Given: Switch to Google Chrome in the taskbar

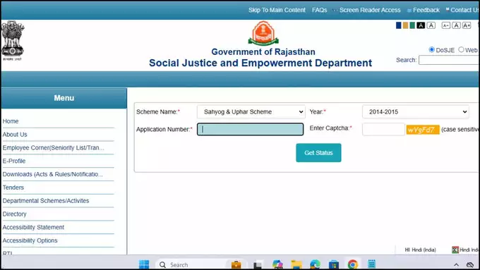Looking at the screenshot, I should tap(353, 264).
